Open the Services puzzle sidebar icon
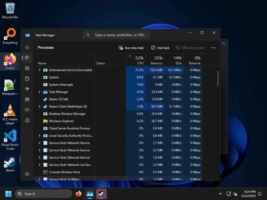The height and width of the screenshot is (200, 267). 27,120
